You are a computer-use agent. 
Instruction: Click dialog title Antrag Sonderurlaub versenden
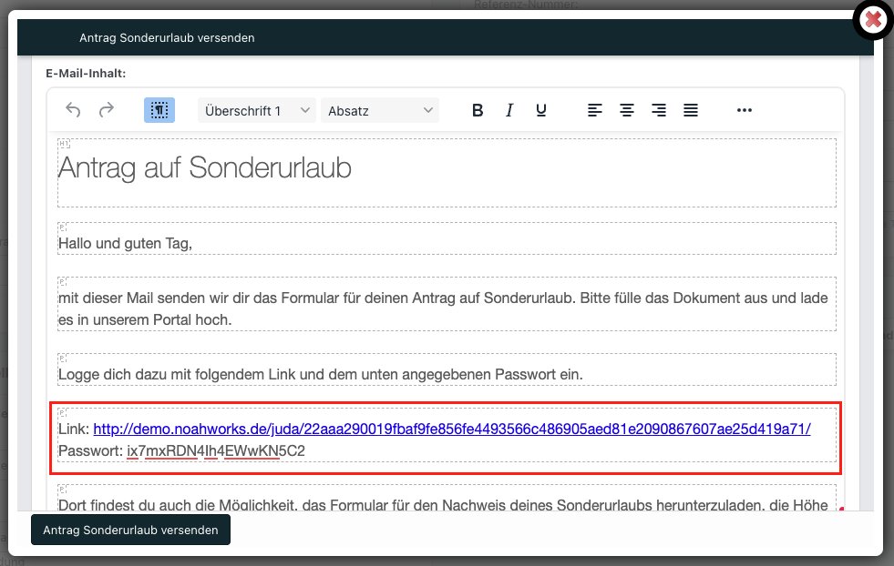(x=167, y=37)
